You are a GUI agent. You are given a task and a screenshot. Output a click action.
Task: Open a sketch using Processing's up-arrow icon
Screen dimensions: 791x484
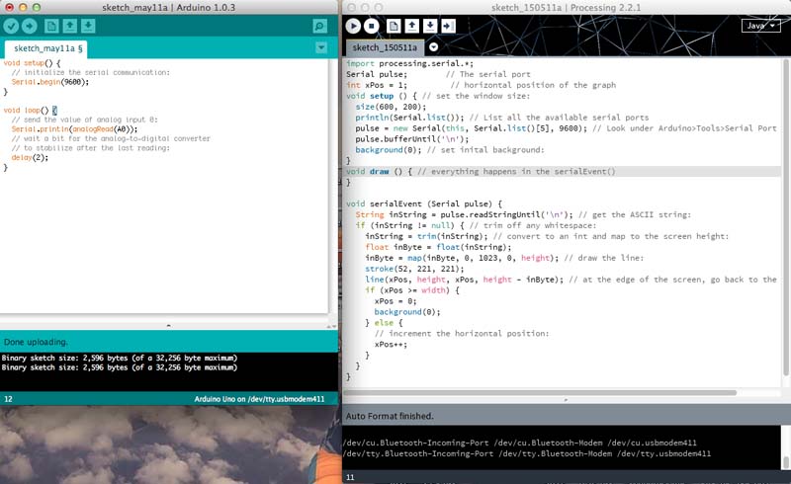pyautogui.click(x=411, y=26)
